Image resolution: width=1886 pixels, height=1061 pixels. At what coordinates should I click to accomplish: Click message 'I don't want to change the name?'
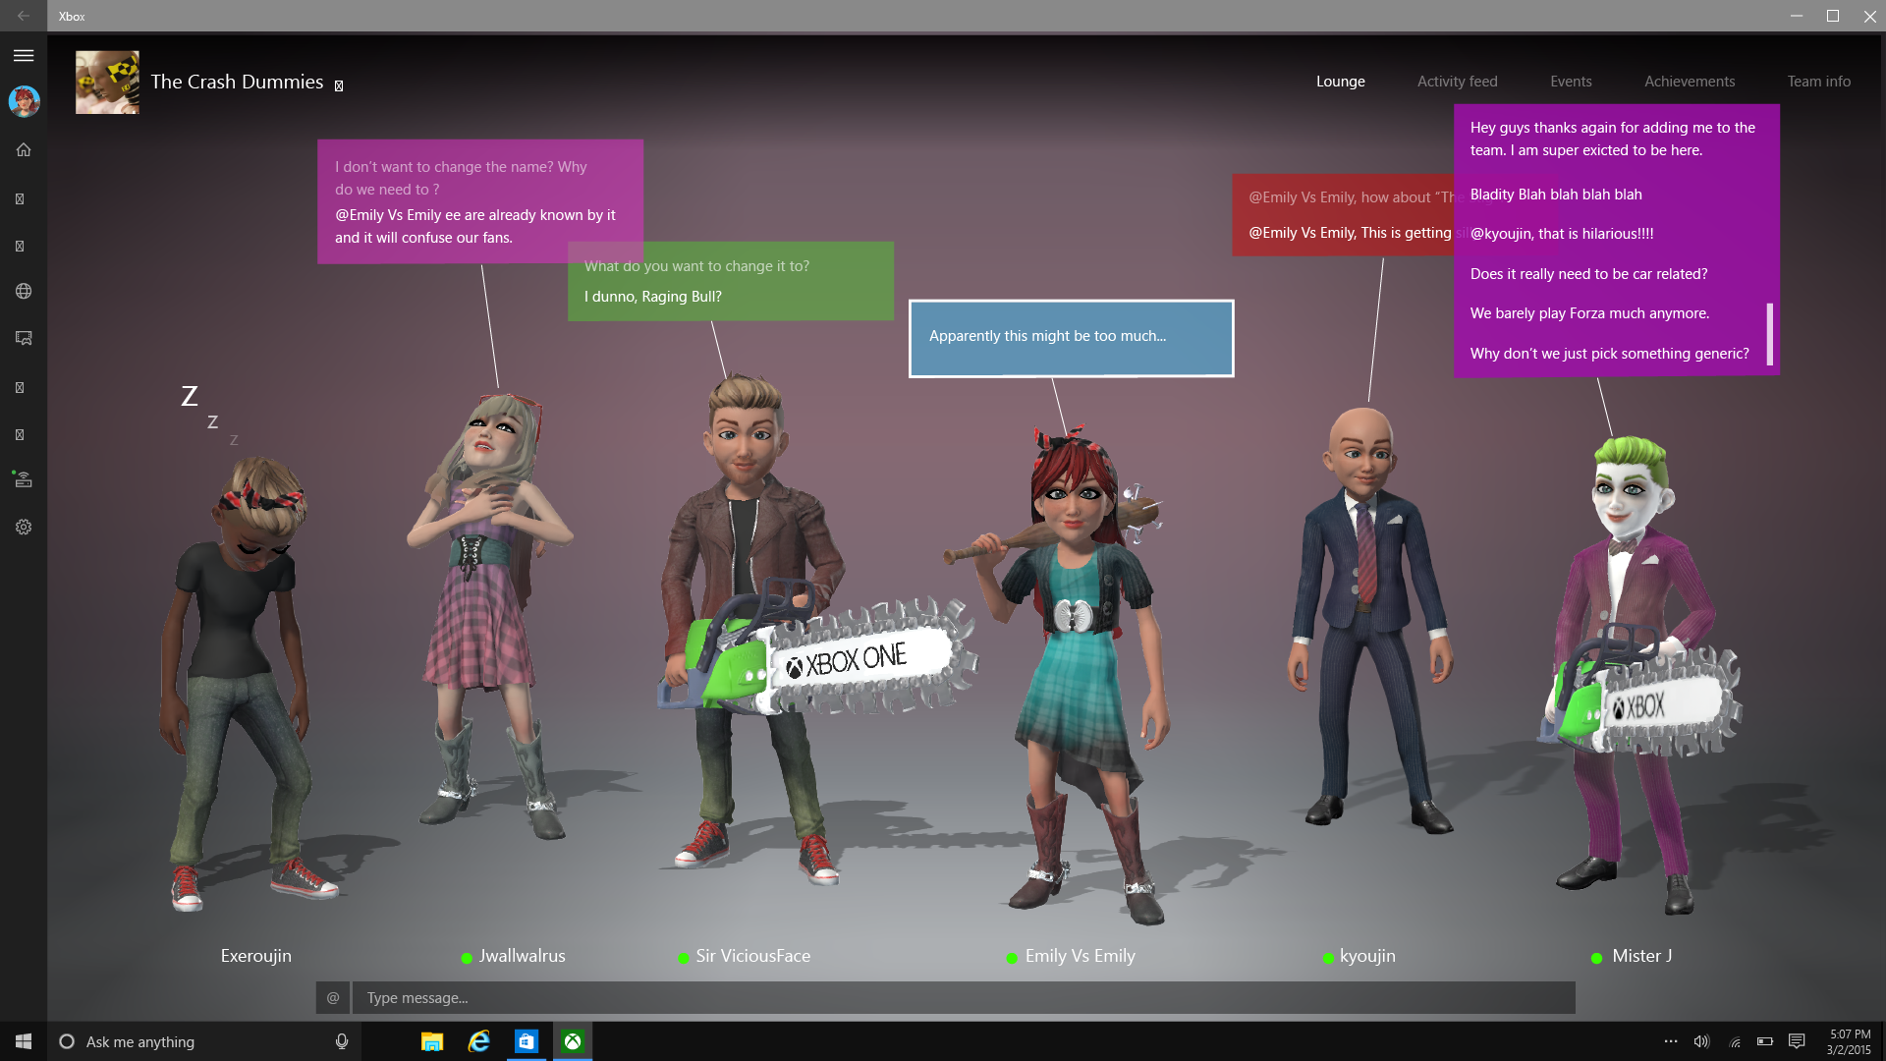(x=461, y=178)
